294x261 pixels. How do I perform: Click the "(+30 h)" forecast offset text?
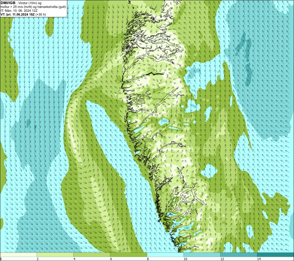pos(41,14)
